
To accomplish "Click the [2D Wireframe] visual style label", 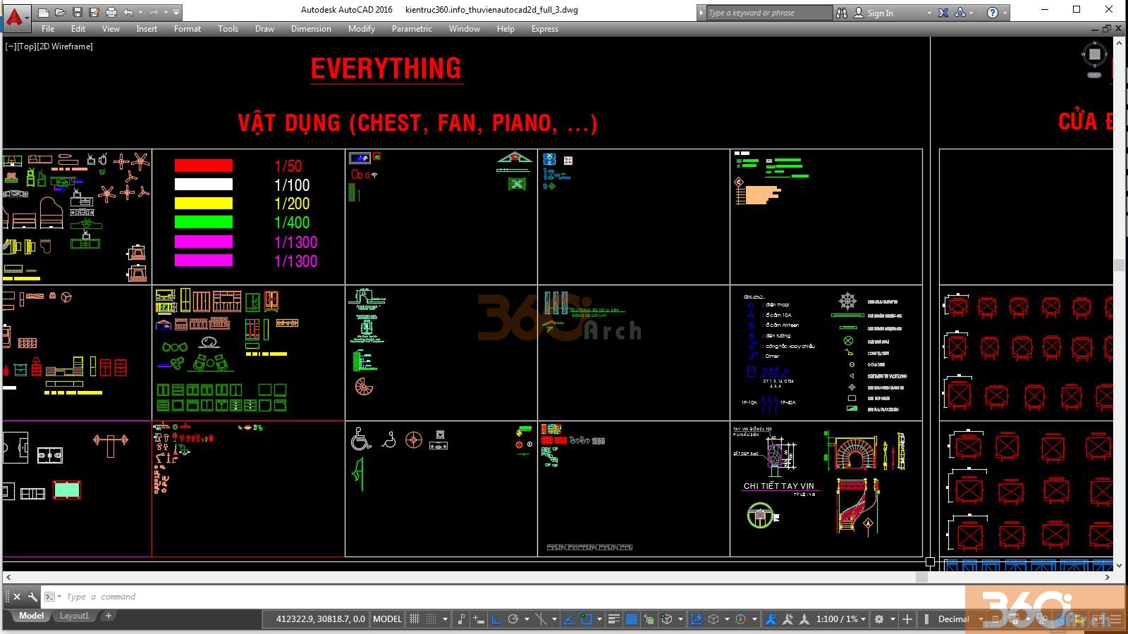I will click(x=64, y=46).
